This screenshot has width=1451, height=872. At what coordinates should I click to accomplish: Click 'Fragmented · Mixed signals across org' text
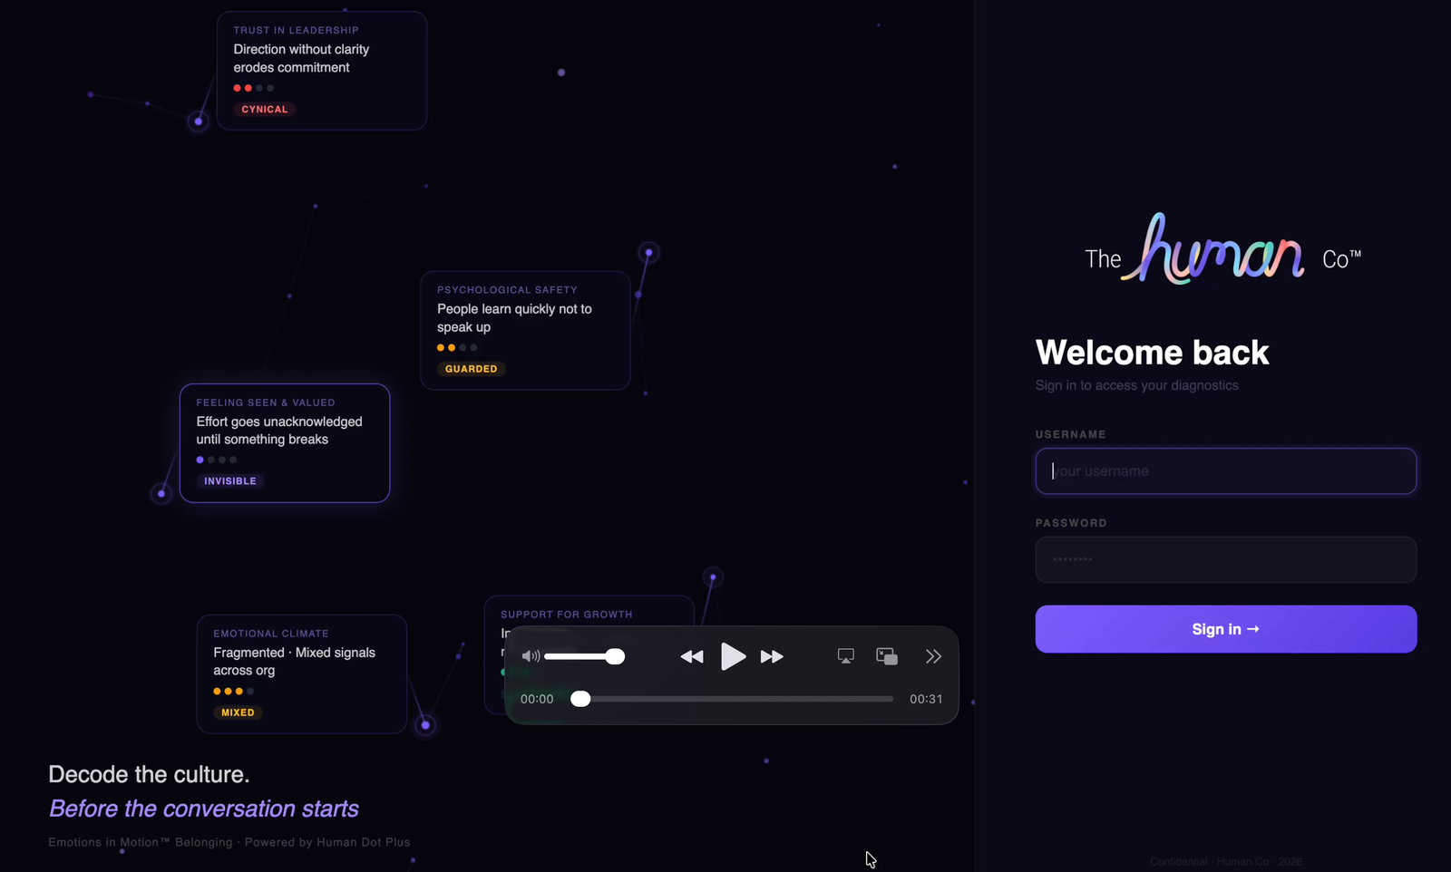(x=294, y=662)
